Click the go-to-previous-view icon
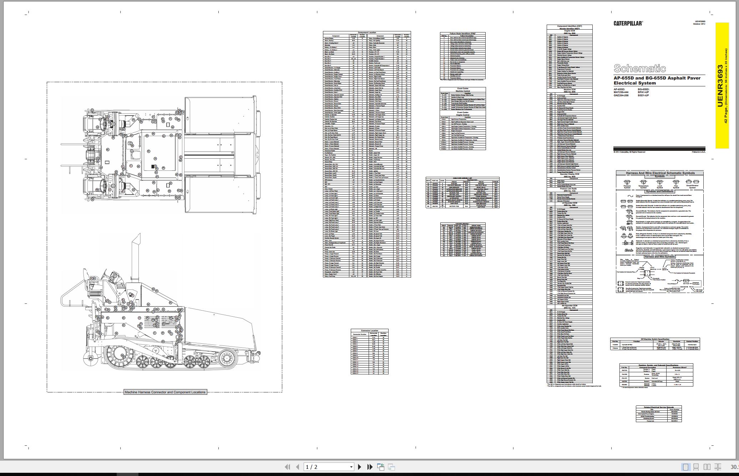This screenshot has height=476, width=739. tap(381, 467)
